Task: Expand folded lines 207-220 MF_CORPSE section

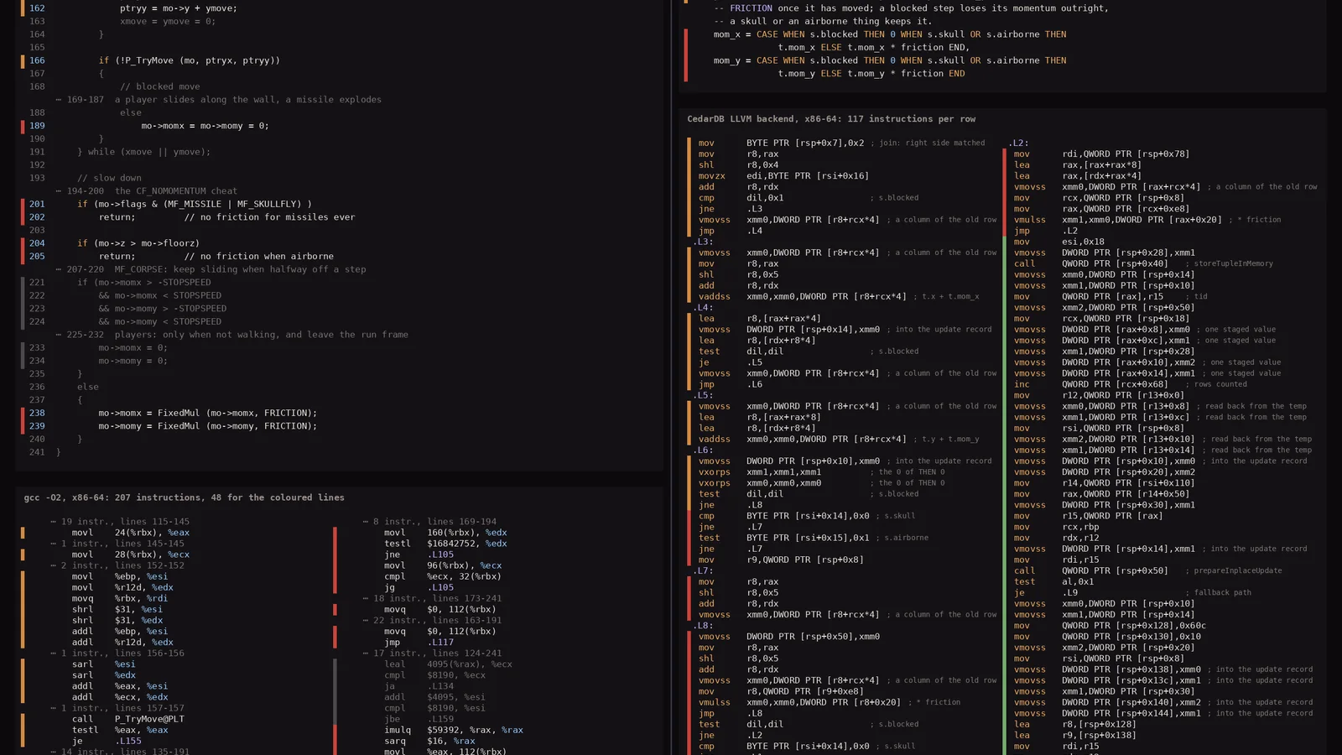Action: point(211,269)
